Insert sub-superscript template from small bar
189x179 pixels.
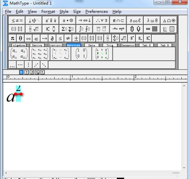click(x=147, y=38)
